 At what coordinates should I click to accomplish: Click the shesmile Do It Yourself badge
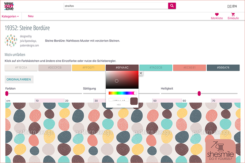coord(221,150)
